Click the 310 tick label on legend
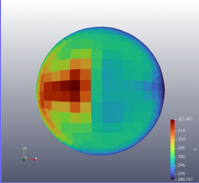The width and height of the screenshot is (199, 183). pos(181,139)
